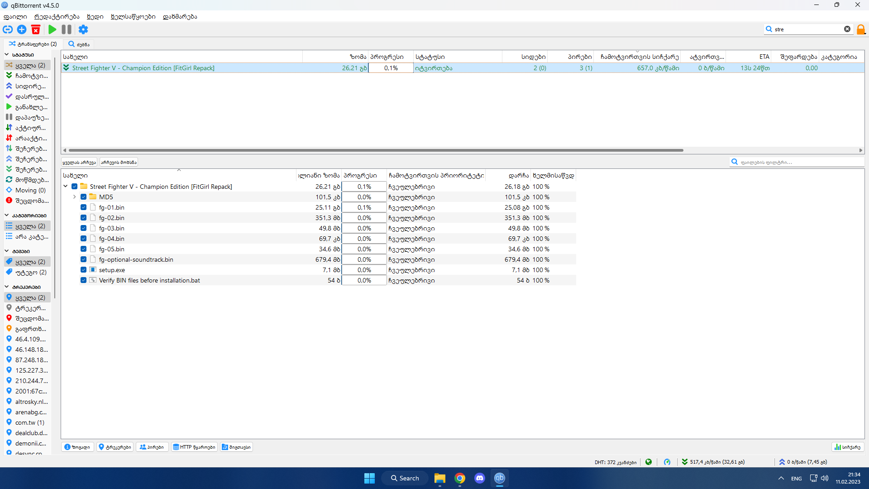This screenshot has width=869, height=489.
Task: Click the Windows Start button
Action: pos(370,478)
